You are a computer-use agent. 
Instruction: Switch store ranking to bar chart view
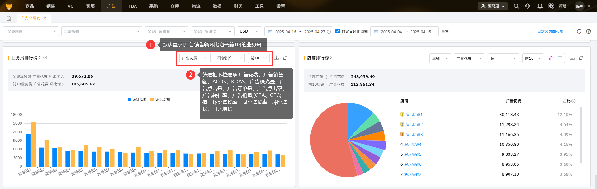(x=551, y=58)
